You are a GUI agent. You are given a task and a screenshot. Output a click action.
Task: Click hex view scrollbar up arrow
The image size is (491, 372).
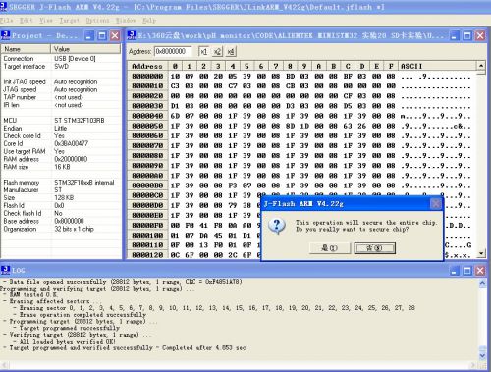481,66
